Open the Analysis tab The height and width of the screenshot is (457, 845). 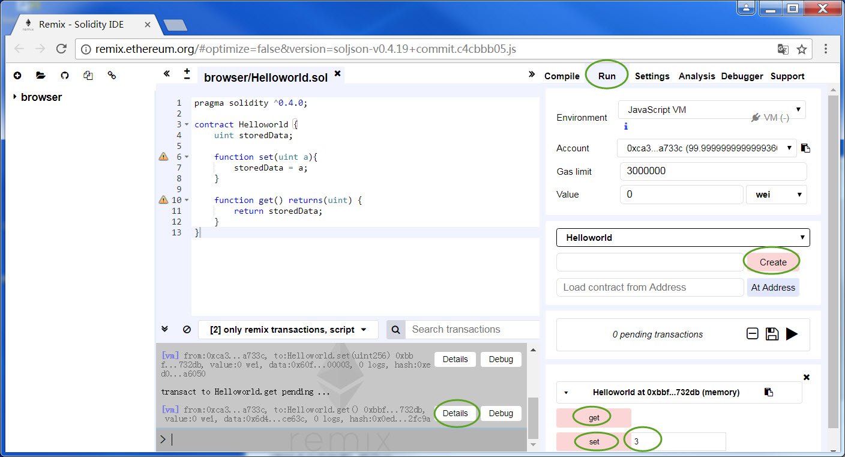click(x=697, y=76)
